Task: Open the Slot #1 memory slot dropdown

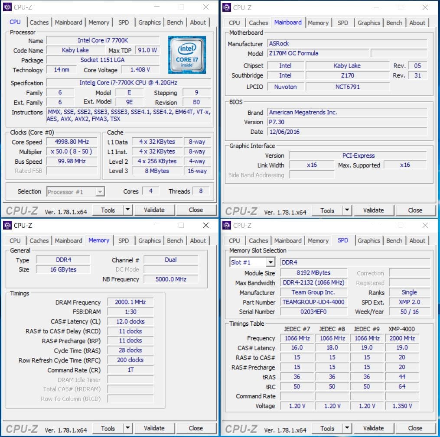Action: (x=271, y=262)
